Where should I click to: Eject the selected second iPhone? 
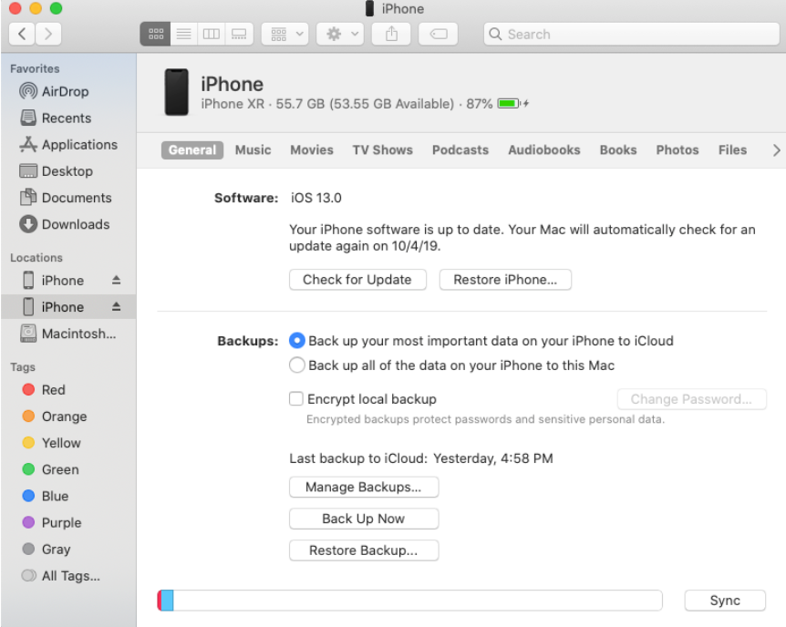point(117,306)
